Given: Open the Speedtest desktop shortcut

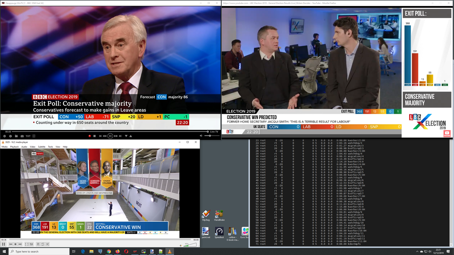Looking at the screenshot, I should [219, 233].
